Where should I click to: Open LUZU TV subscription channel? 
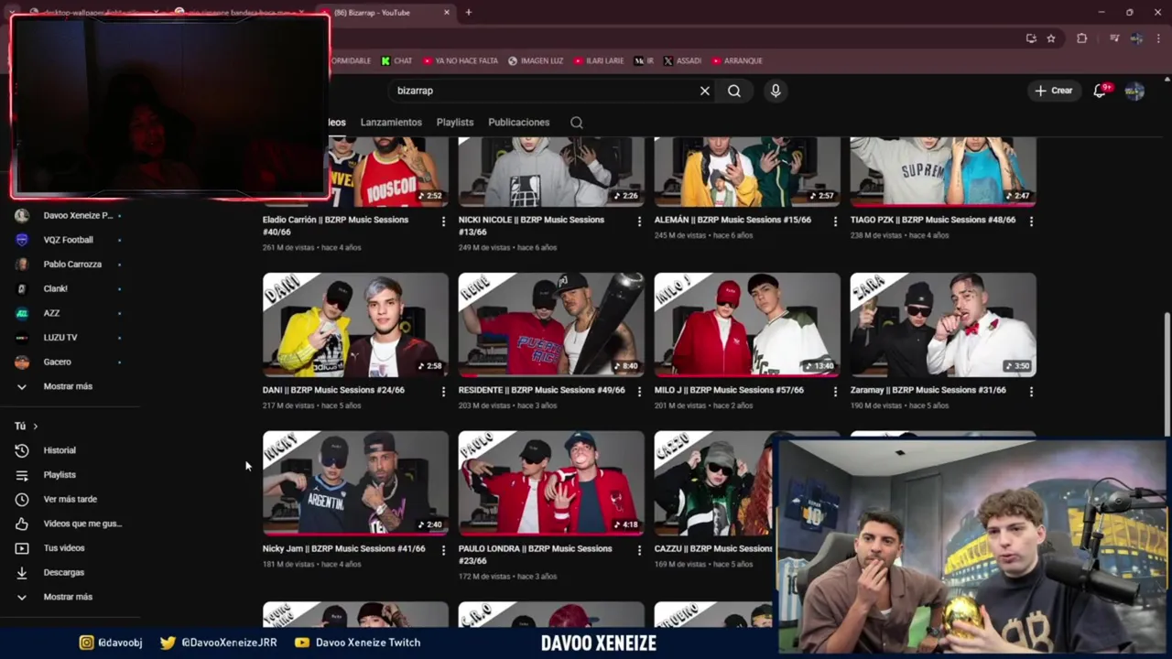coord(60,338)
